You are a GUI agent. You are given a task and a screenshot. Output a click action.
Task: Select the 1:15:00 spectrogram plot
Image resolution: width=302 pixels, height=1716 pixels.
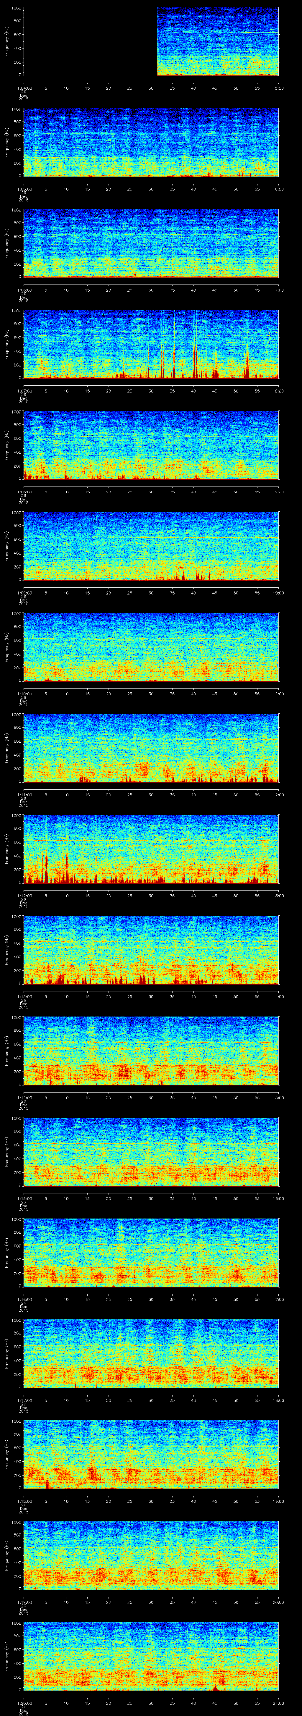click(x=151, y=1151)
